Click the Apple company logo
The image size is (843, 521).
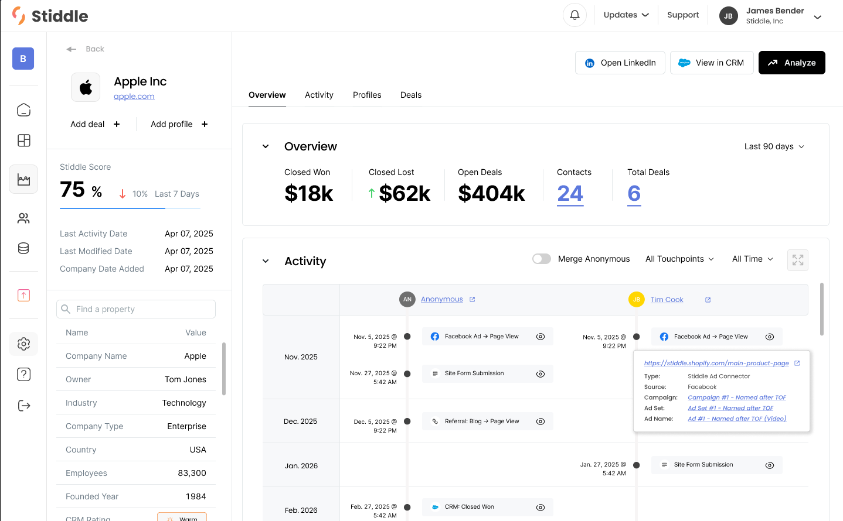[86, 88]
